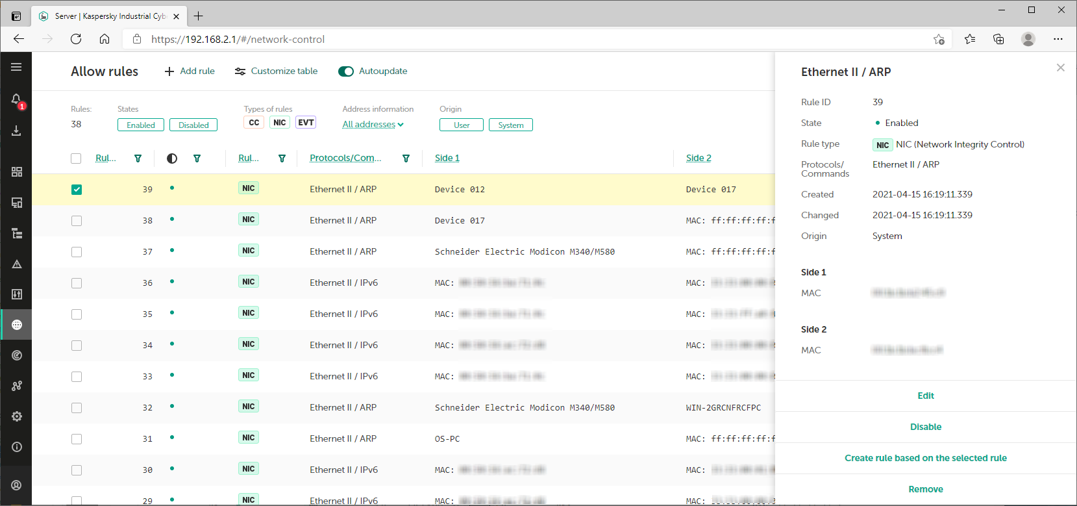
Task: Click Disable in the details panel
Action: (x=925, y=427)
